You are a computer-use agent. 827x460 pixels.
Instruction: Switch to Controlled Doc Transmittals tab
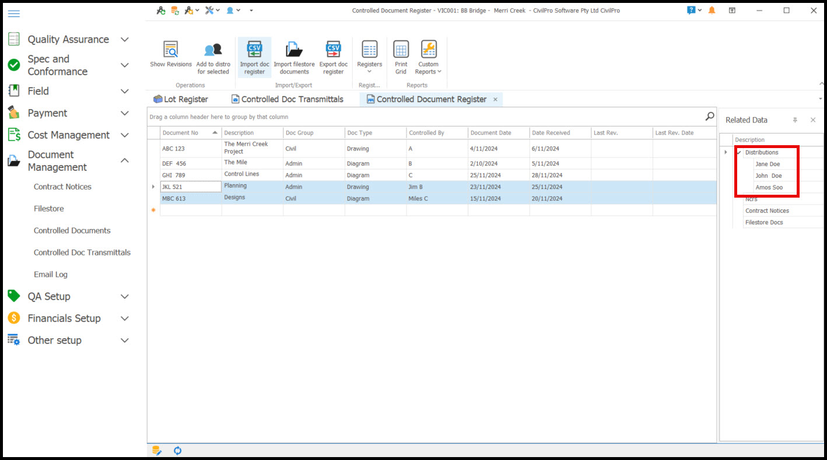[x=287, y=99]
